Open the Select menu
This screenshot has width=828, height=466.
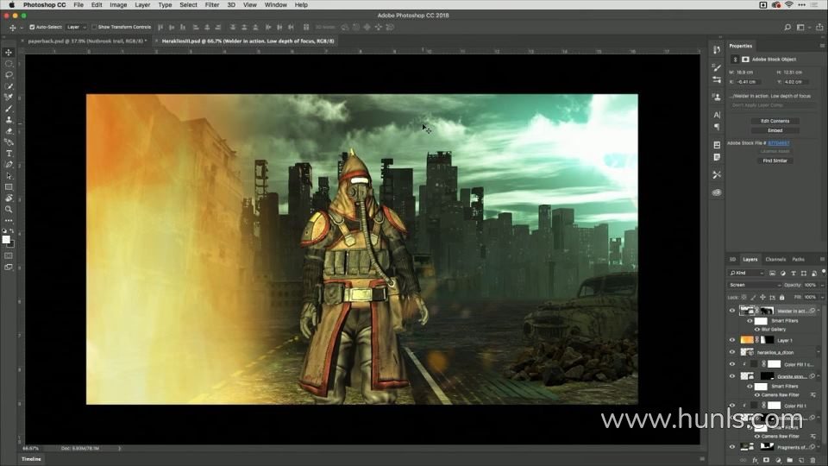tap(188, 5)
